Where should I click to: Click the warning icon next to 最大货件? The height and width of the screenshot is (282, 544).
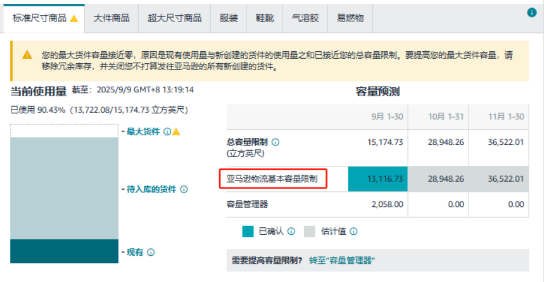(x=176, y=132)
